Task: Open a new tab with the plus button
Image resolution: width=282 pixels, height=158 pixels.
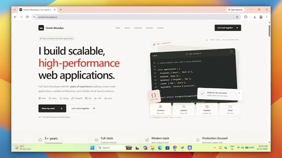Action: click(x=61, y=10)
